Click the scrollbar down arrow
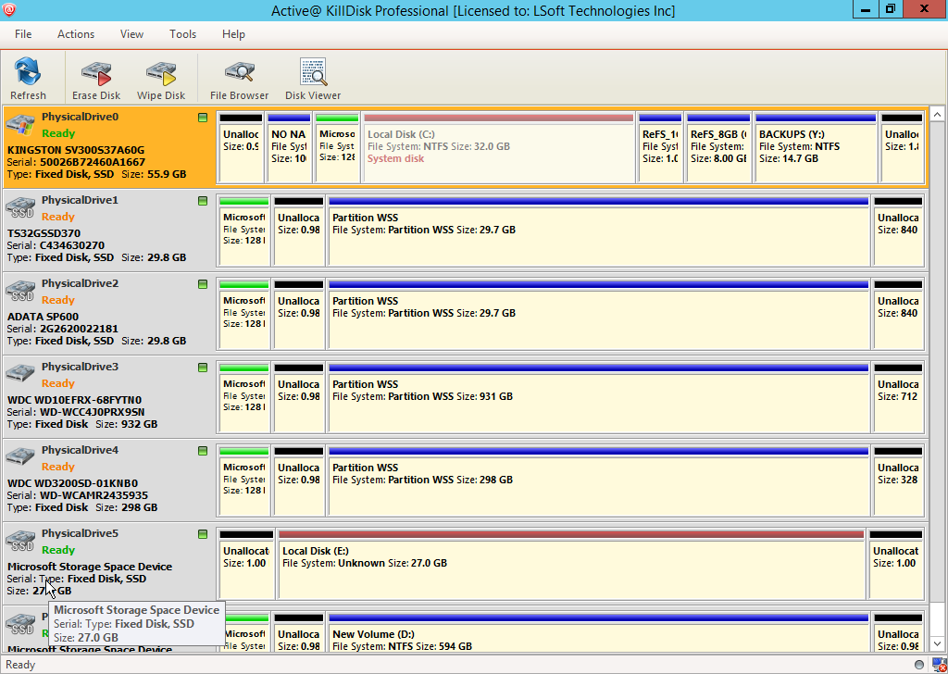Viewport: 948px width, 674px height. point(937,644)
